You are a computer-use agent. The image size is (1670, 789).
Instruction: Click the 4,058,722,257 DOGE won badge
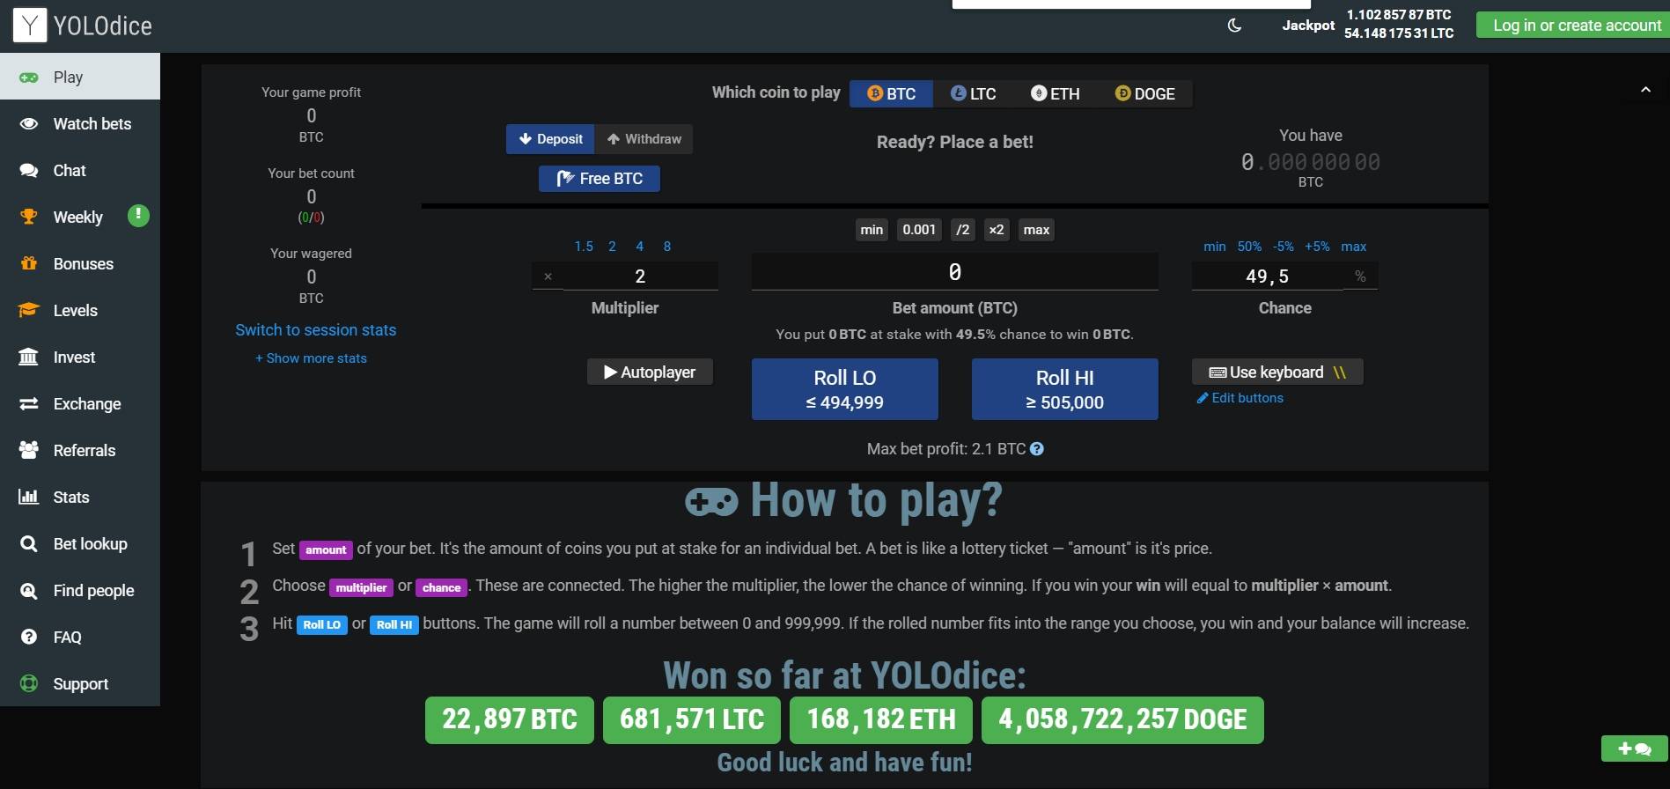(x=1122, y=720)
